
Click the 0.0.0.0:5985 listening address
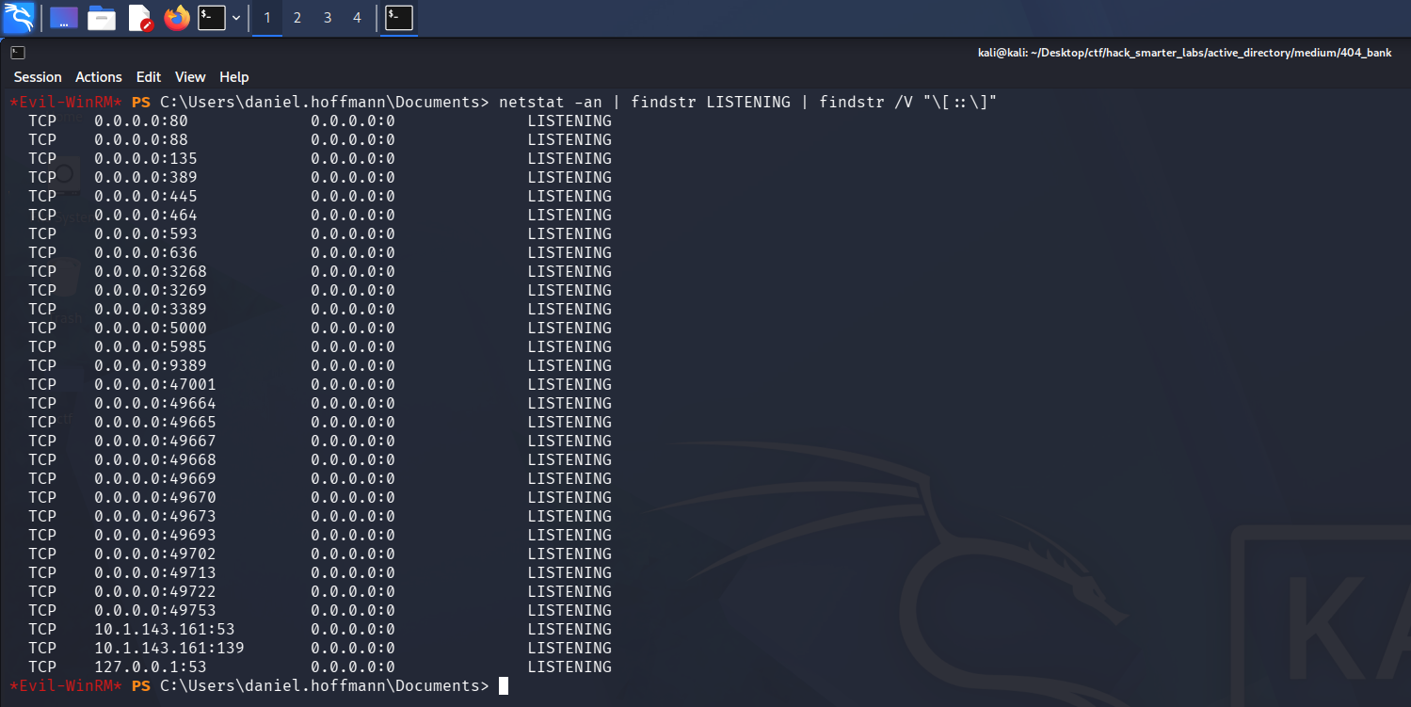point(151,346)
